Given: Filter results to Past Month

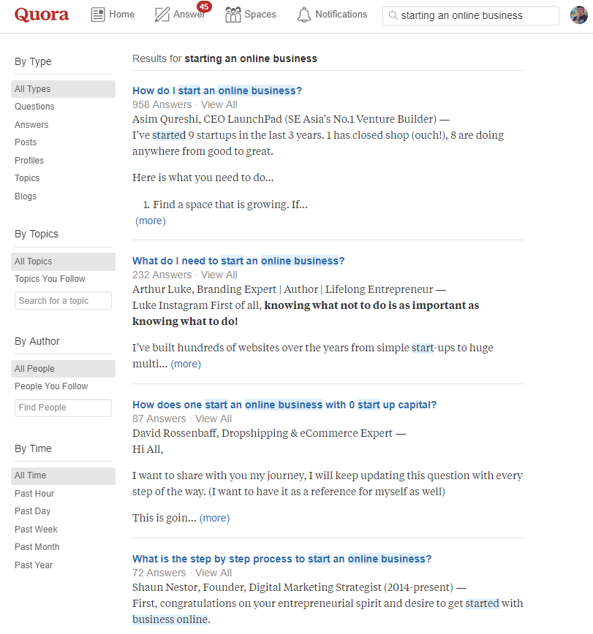Looking at the screenshot, I should click(37, 547).
